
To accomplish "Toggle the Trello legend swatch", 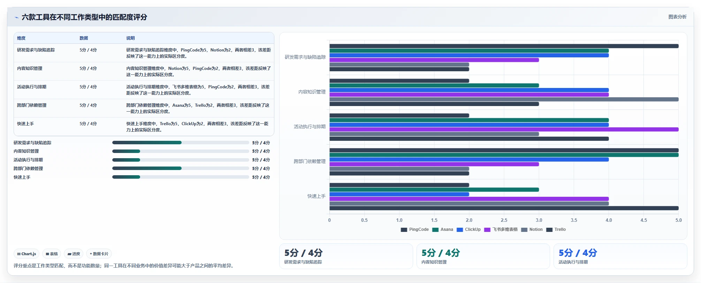I will coord(549,229).
